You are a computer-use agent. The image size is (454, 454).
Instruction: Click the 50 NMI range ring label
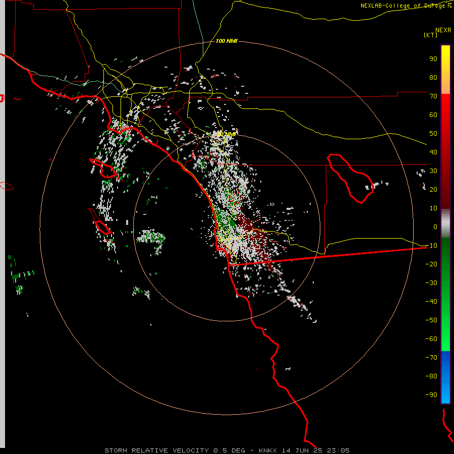coord(226,134)
